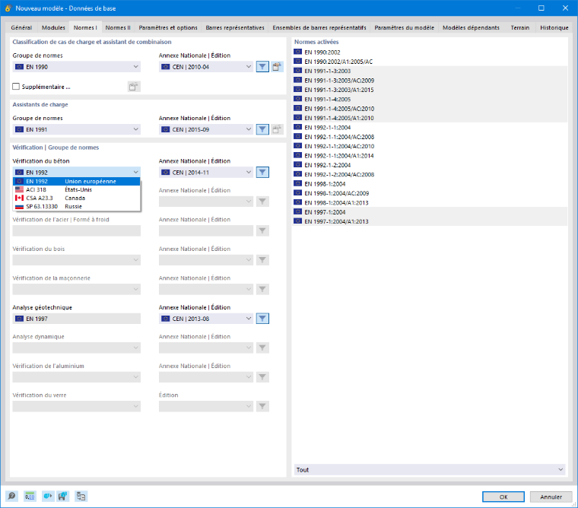578x508 pixels.
Task: Select EN 1992-1-1:2004/AC:2008 in list
Action: coord(430,137)
